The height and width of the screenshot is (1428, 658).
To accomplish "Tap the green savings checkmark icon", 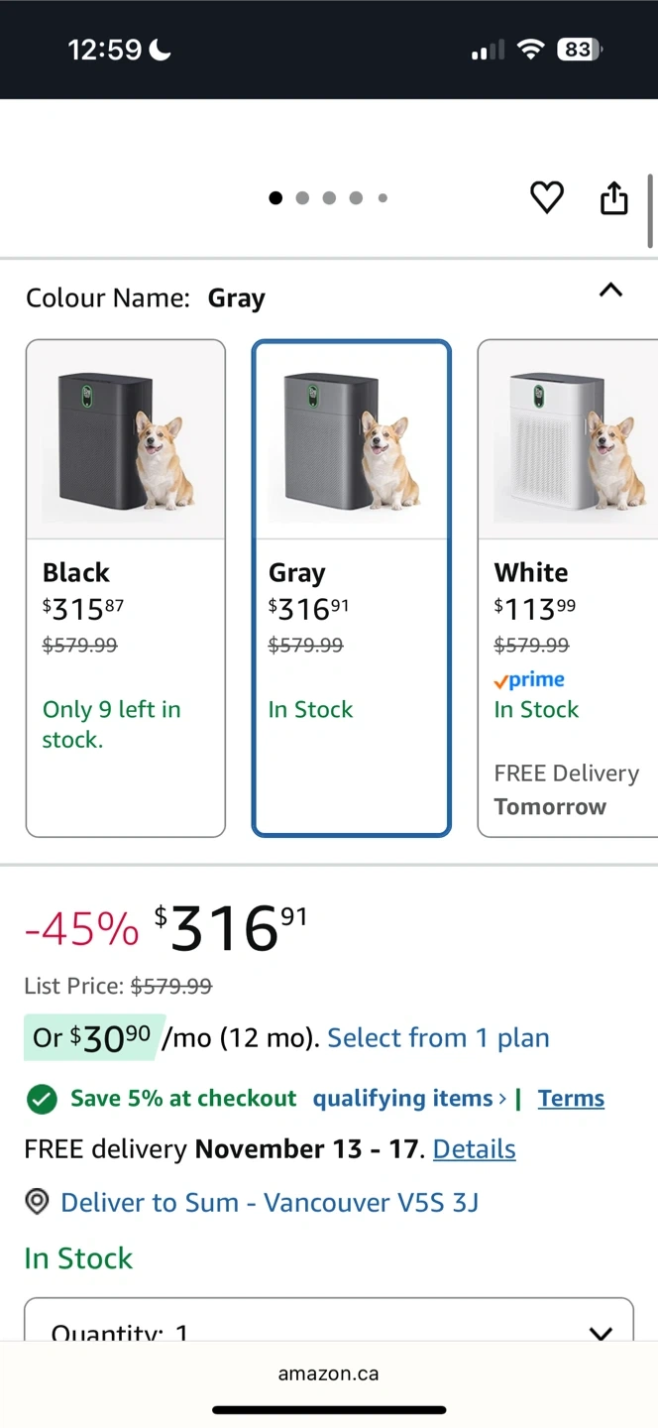I will (42, 1099).
